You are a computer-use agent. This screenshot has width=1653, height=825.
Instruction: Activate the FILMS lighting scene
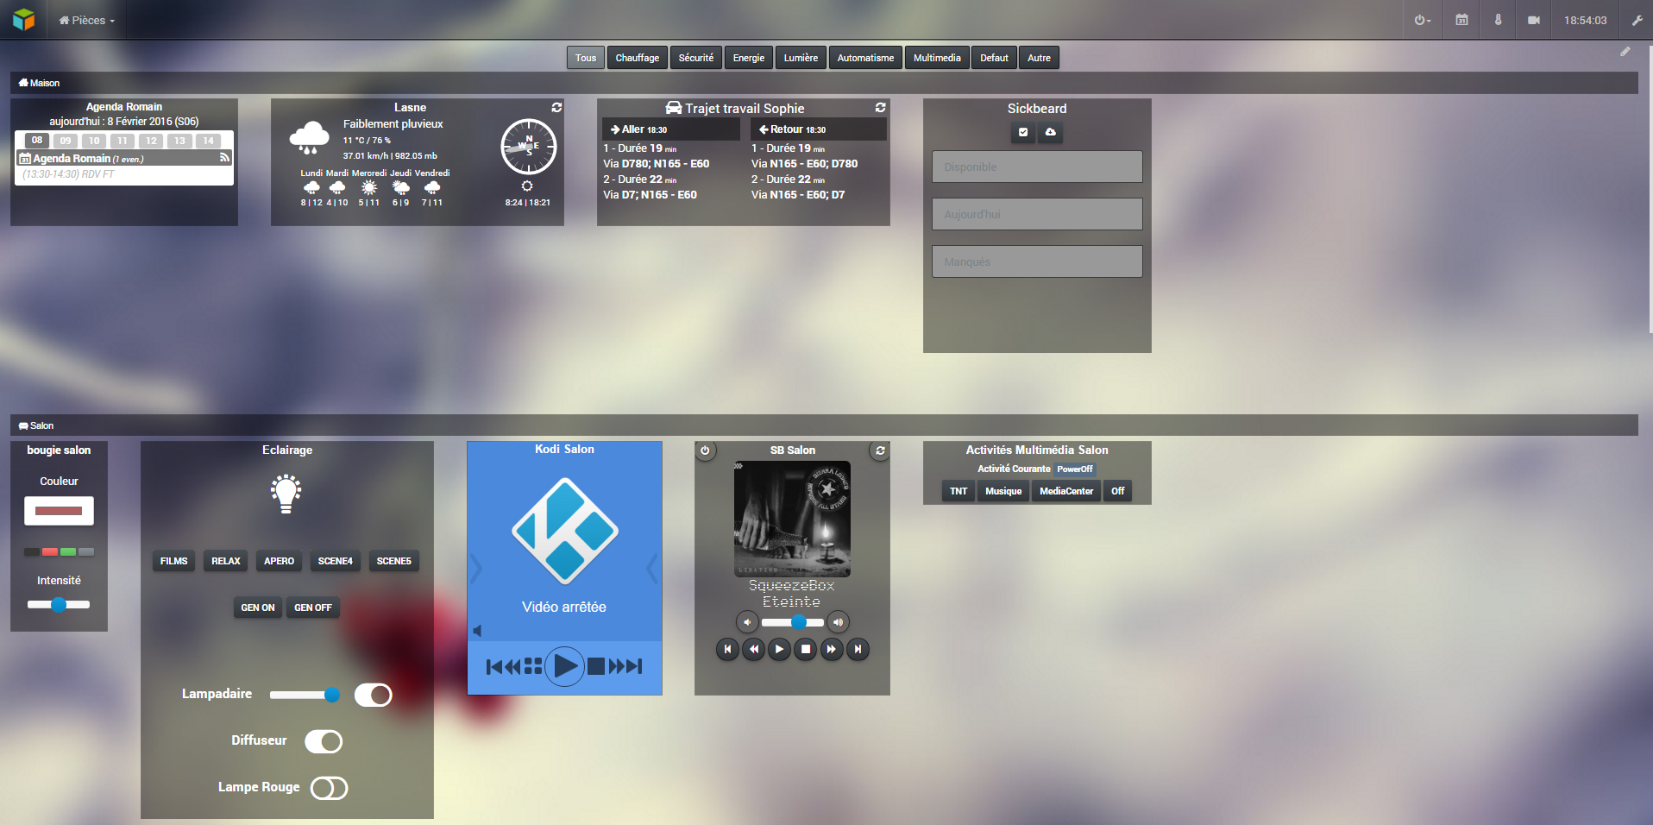[x=173, y=561]
